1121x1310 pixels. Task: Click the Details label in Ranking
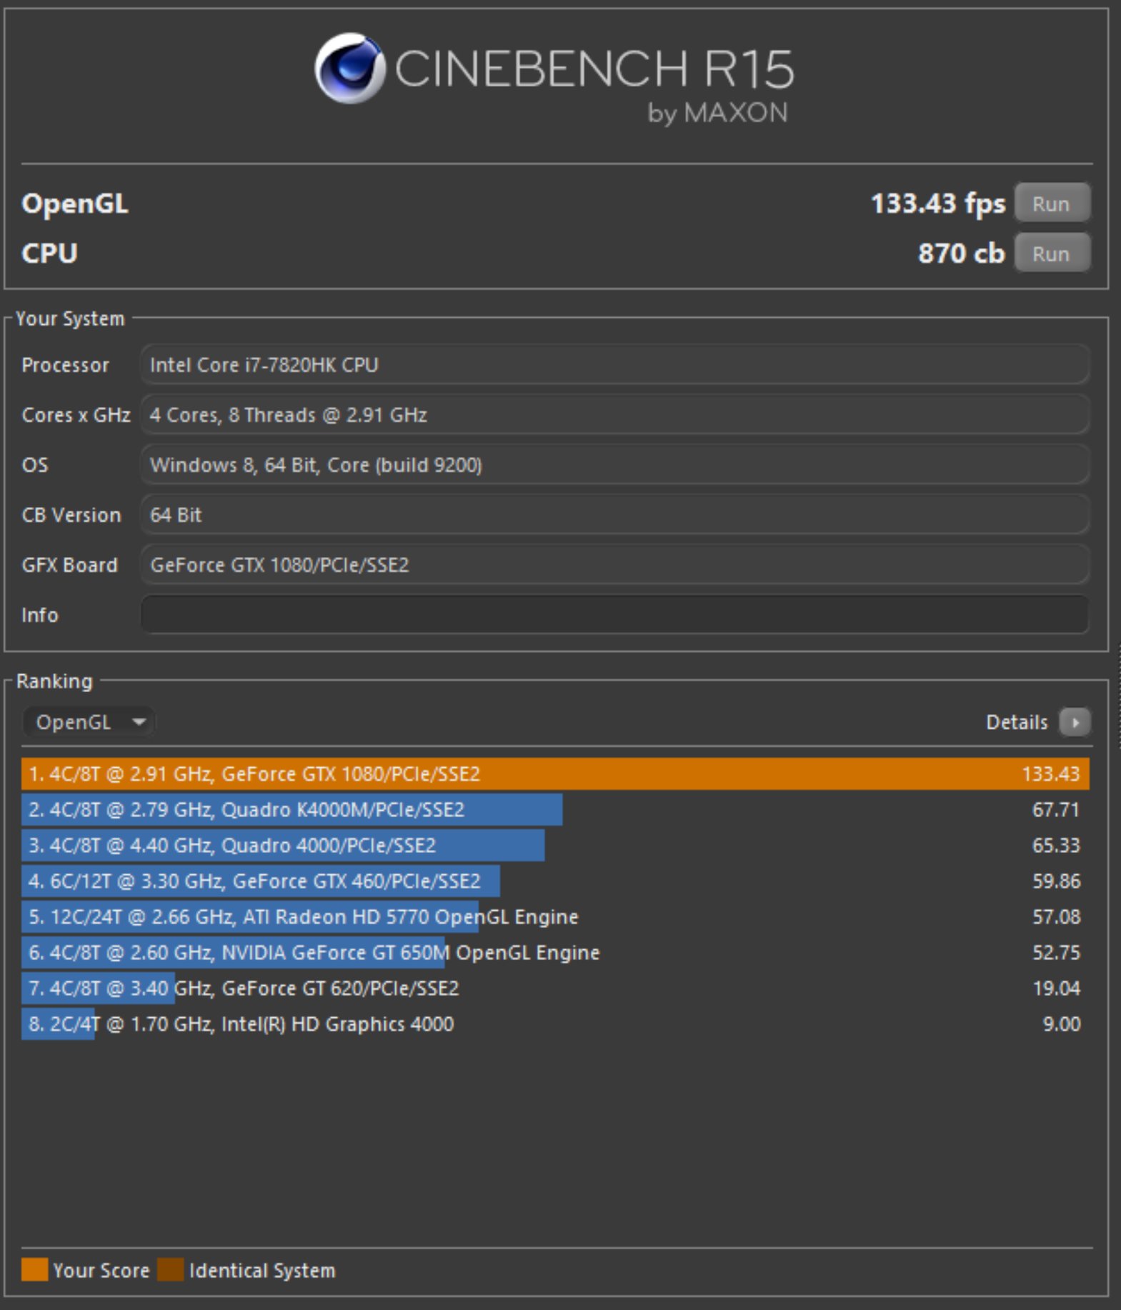[1017, 722]
